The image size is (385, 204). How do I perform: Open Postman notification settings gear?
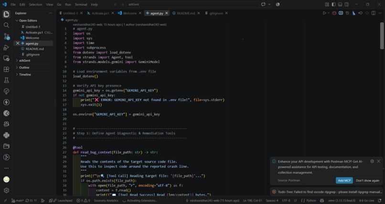tap(372, 161)
